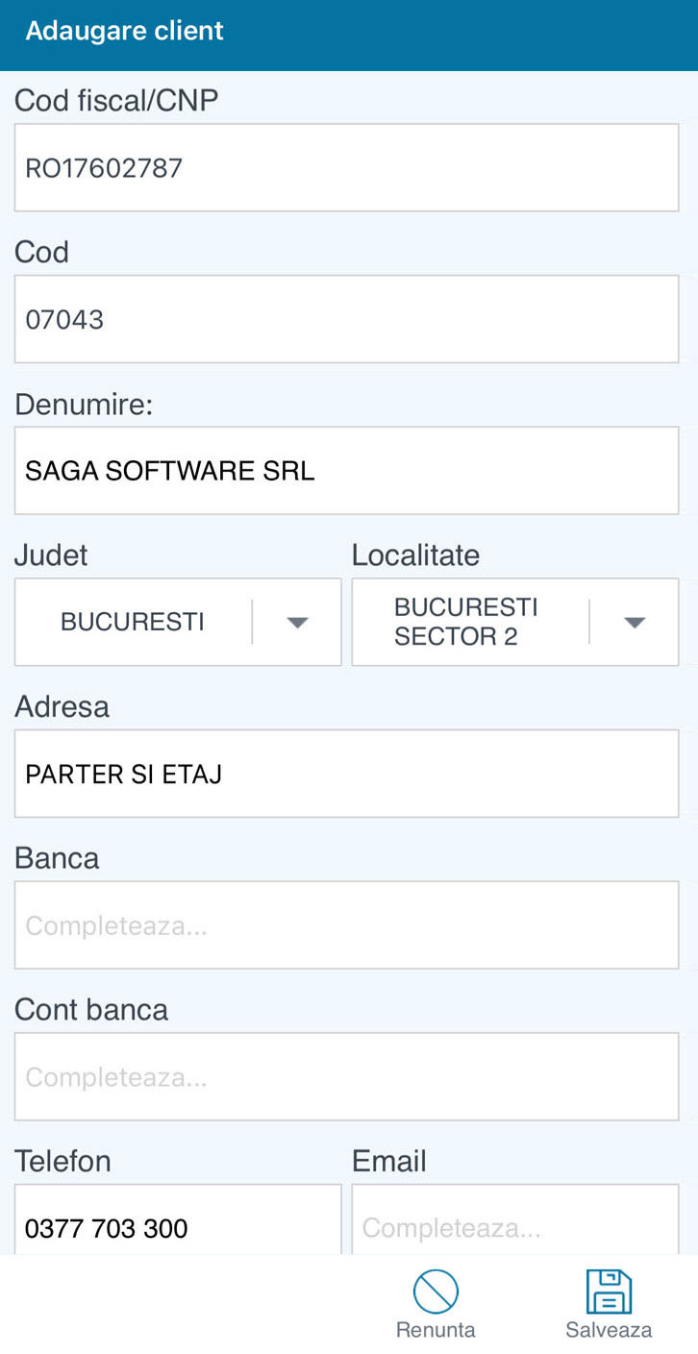The image size is (698, 1354).
Task: Tap the Denumire: label text
Action: point(84,404)
